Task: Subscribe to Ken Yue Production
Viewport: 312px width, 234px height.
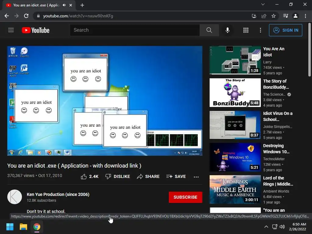Action: click(186, 197)
